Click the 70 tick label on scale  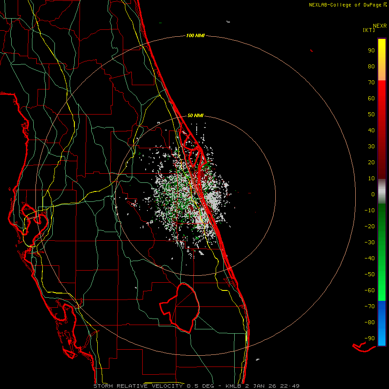point(371,83)
